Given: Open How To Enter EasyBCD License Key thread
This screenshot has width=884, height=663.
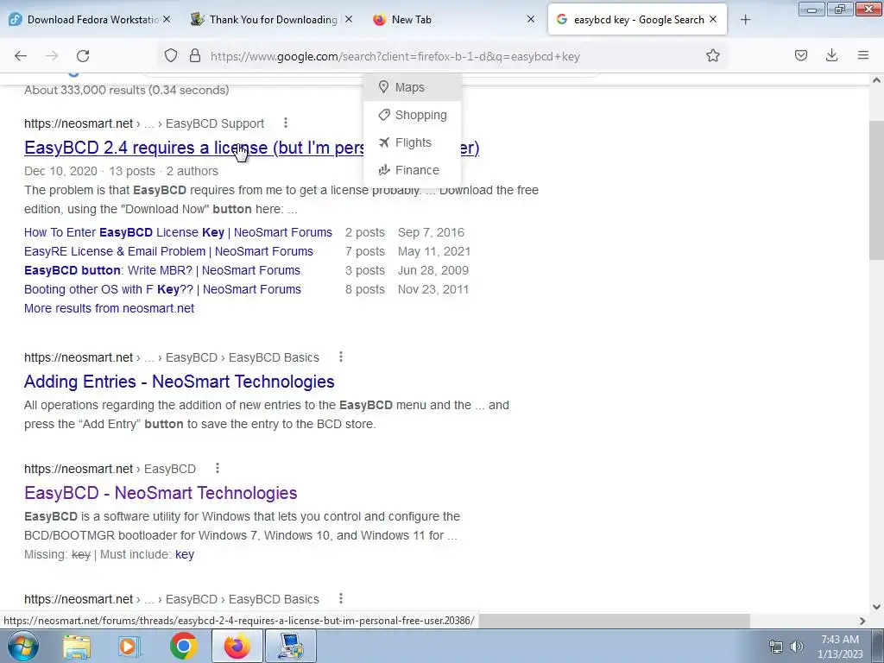Looking at the screenshot, I should tap(178, 232).
